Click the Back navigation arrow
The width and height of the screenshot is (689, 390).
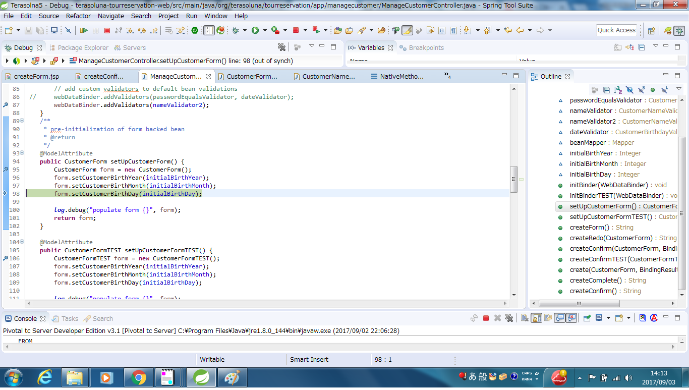(x=520, y=30)
